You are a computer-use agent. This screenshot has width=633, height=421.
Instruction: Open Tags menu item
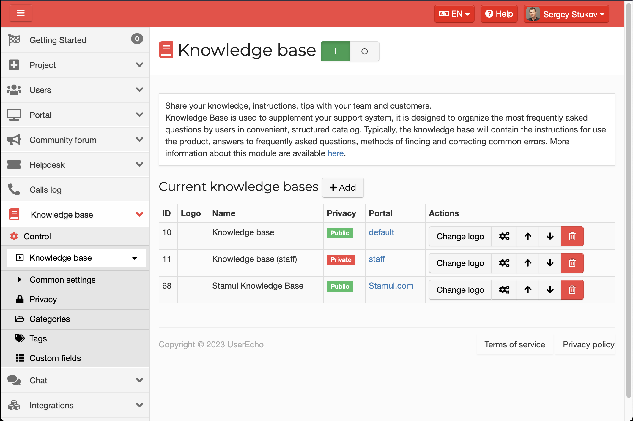tap(75, 338)
